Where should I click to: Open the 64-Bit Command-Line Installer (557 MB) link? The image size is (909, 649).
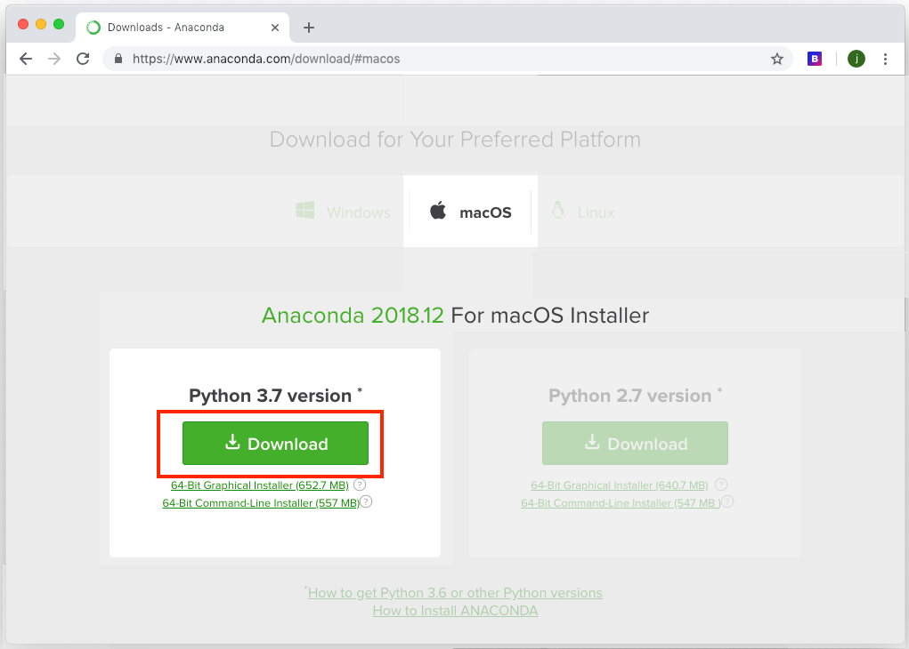(260, 502)
